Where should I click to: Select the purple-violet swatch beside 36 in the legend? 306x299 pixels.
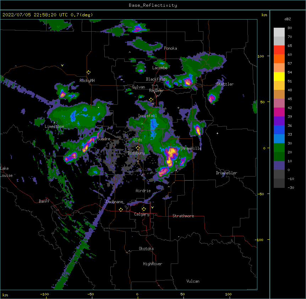[279, 121]
